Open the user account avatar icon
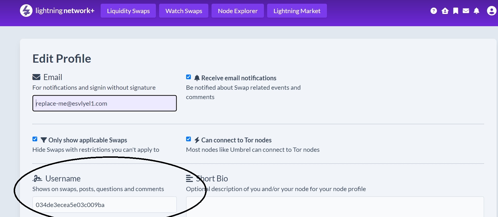498x217 pixels. coord(491,11)
